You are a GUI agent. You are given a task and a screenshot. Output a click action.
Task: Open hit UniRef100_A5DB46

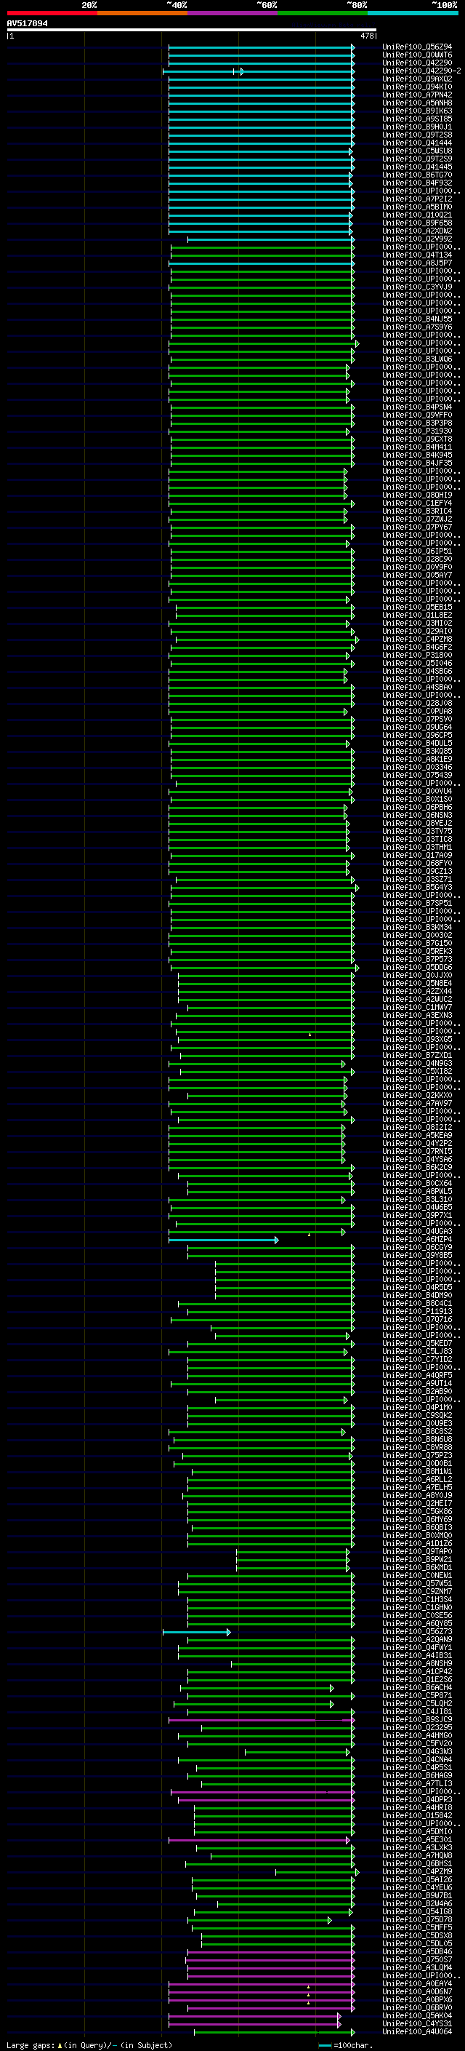[x=417, y=1951]
